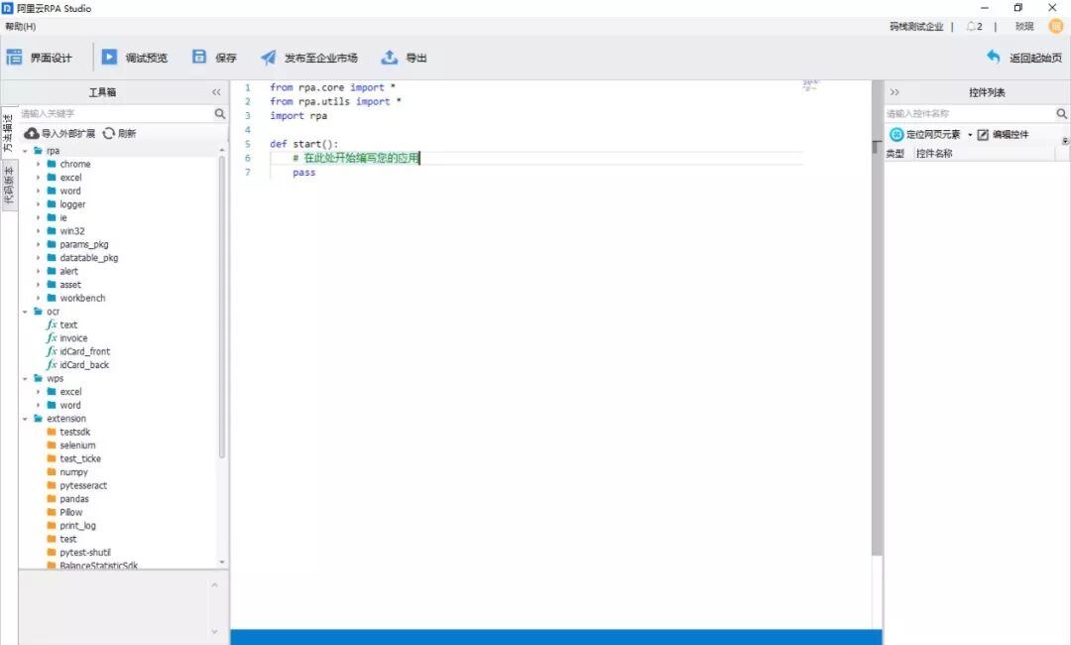Focus the control name search field
The width and height of the screenshot is (1071, 645).
[x=970, y=113]
